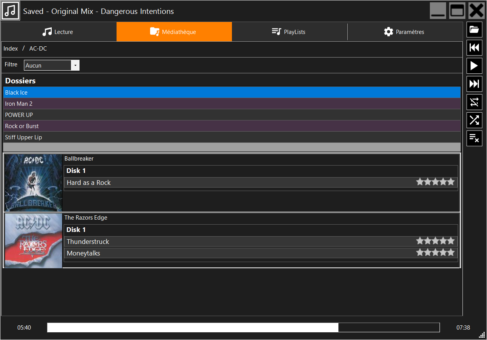Click the Ballbreaker album cover
Image resolution: width=487 pixels, height=340 pixels.
point(34,183)
